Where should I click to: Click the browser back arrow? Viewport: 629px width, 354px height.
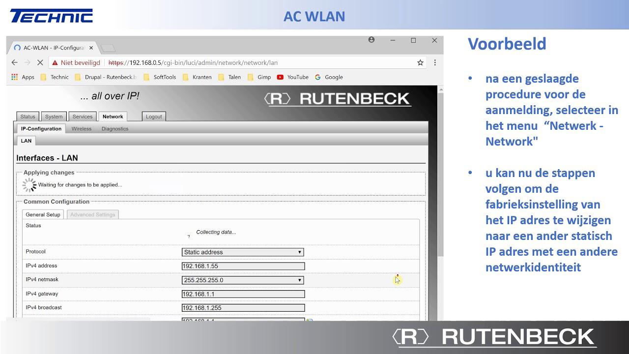pyautogui.click(x=14, y=62)
